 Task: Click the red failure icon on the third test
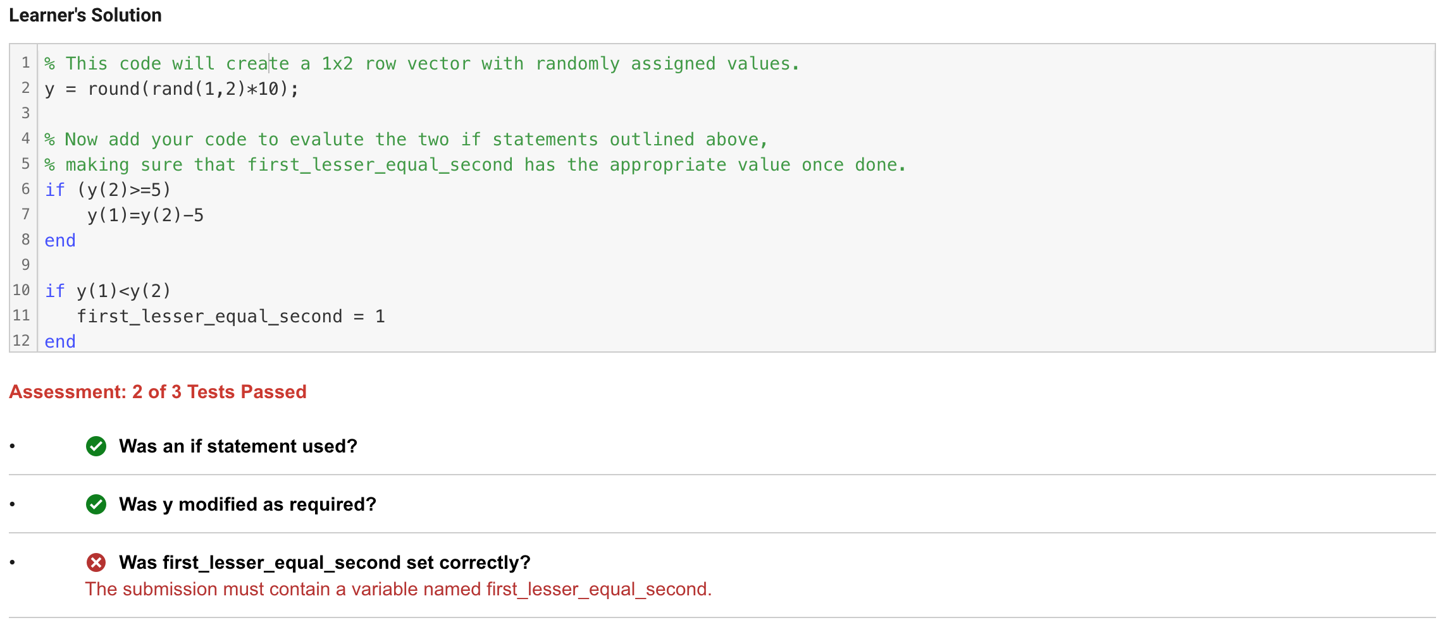(96, 562)
